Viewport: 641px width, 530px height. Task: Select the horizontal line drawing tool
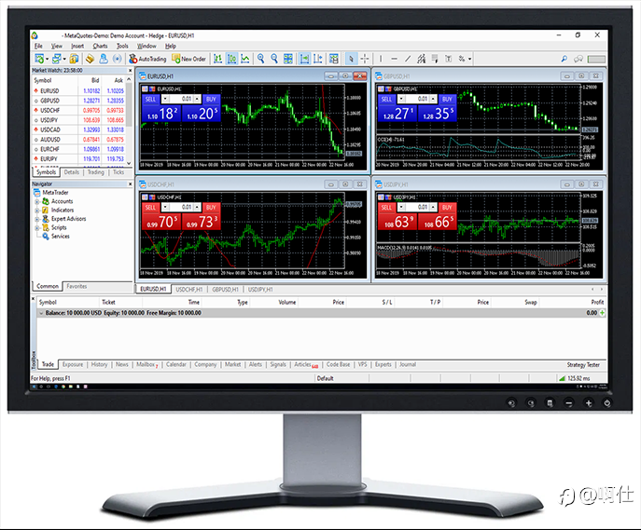pyautogui.click(x=394, y=59)
